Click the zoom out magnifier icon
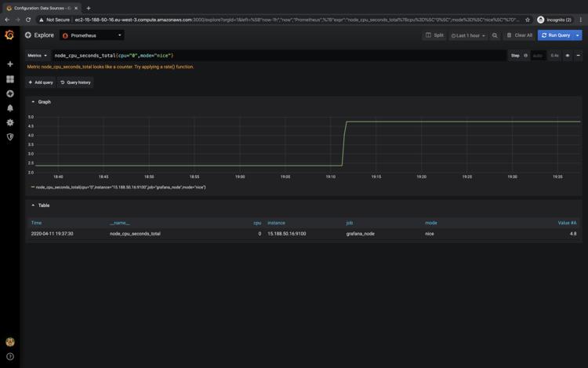588x368 pixels. pos(495,35)
